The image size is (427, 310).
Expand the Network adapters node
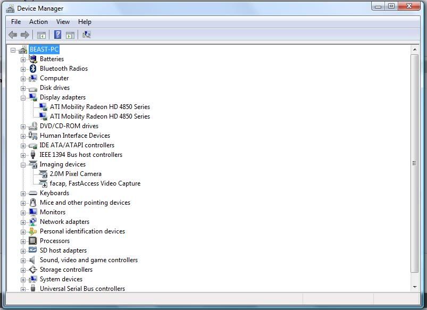(23, 222)
